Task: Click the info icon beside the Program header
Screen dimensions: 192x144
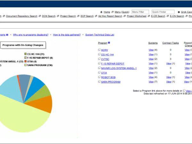Action: 109,43
